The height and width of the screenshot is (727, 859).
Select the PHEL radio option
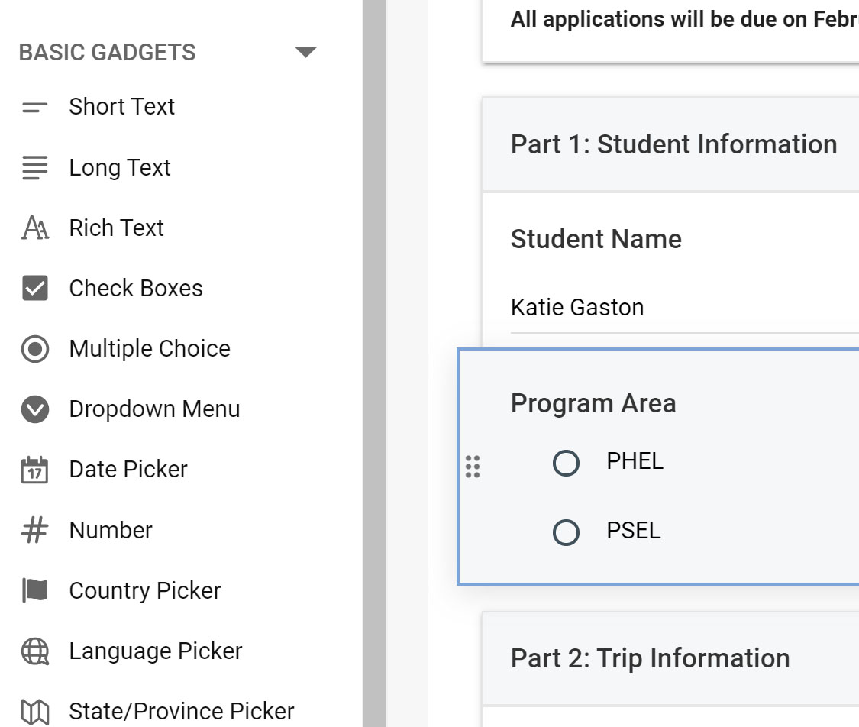click(566, 463)
